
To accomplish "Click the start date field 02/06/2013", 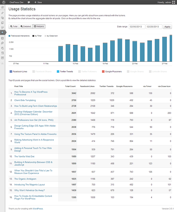I will click(137, 26).
